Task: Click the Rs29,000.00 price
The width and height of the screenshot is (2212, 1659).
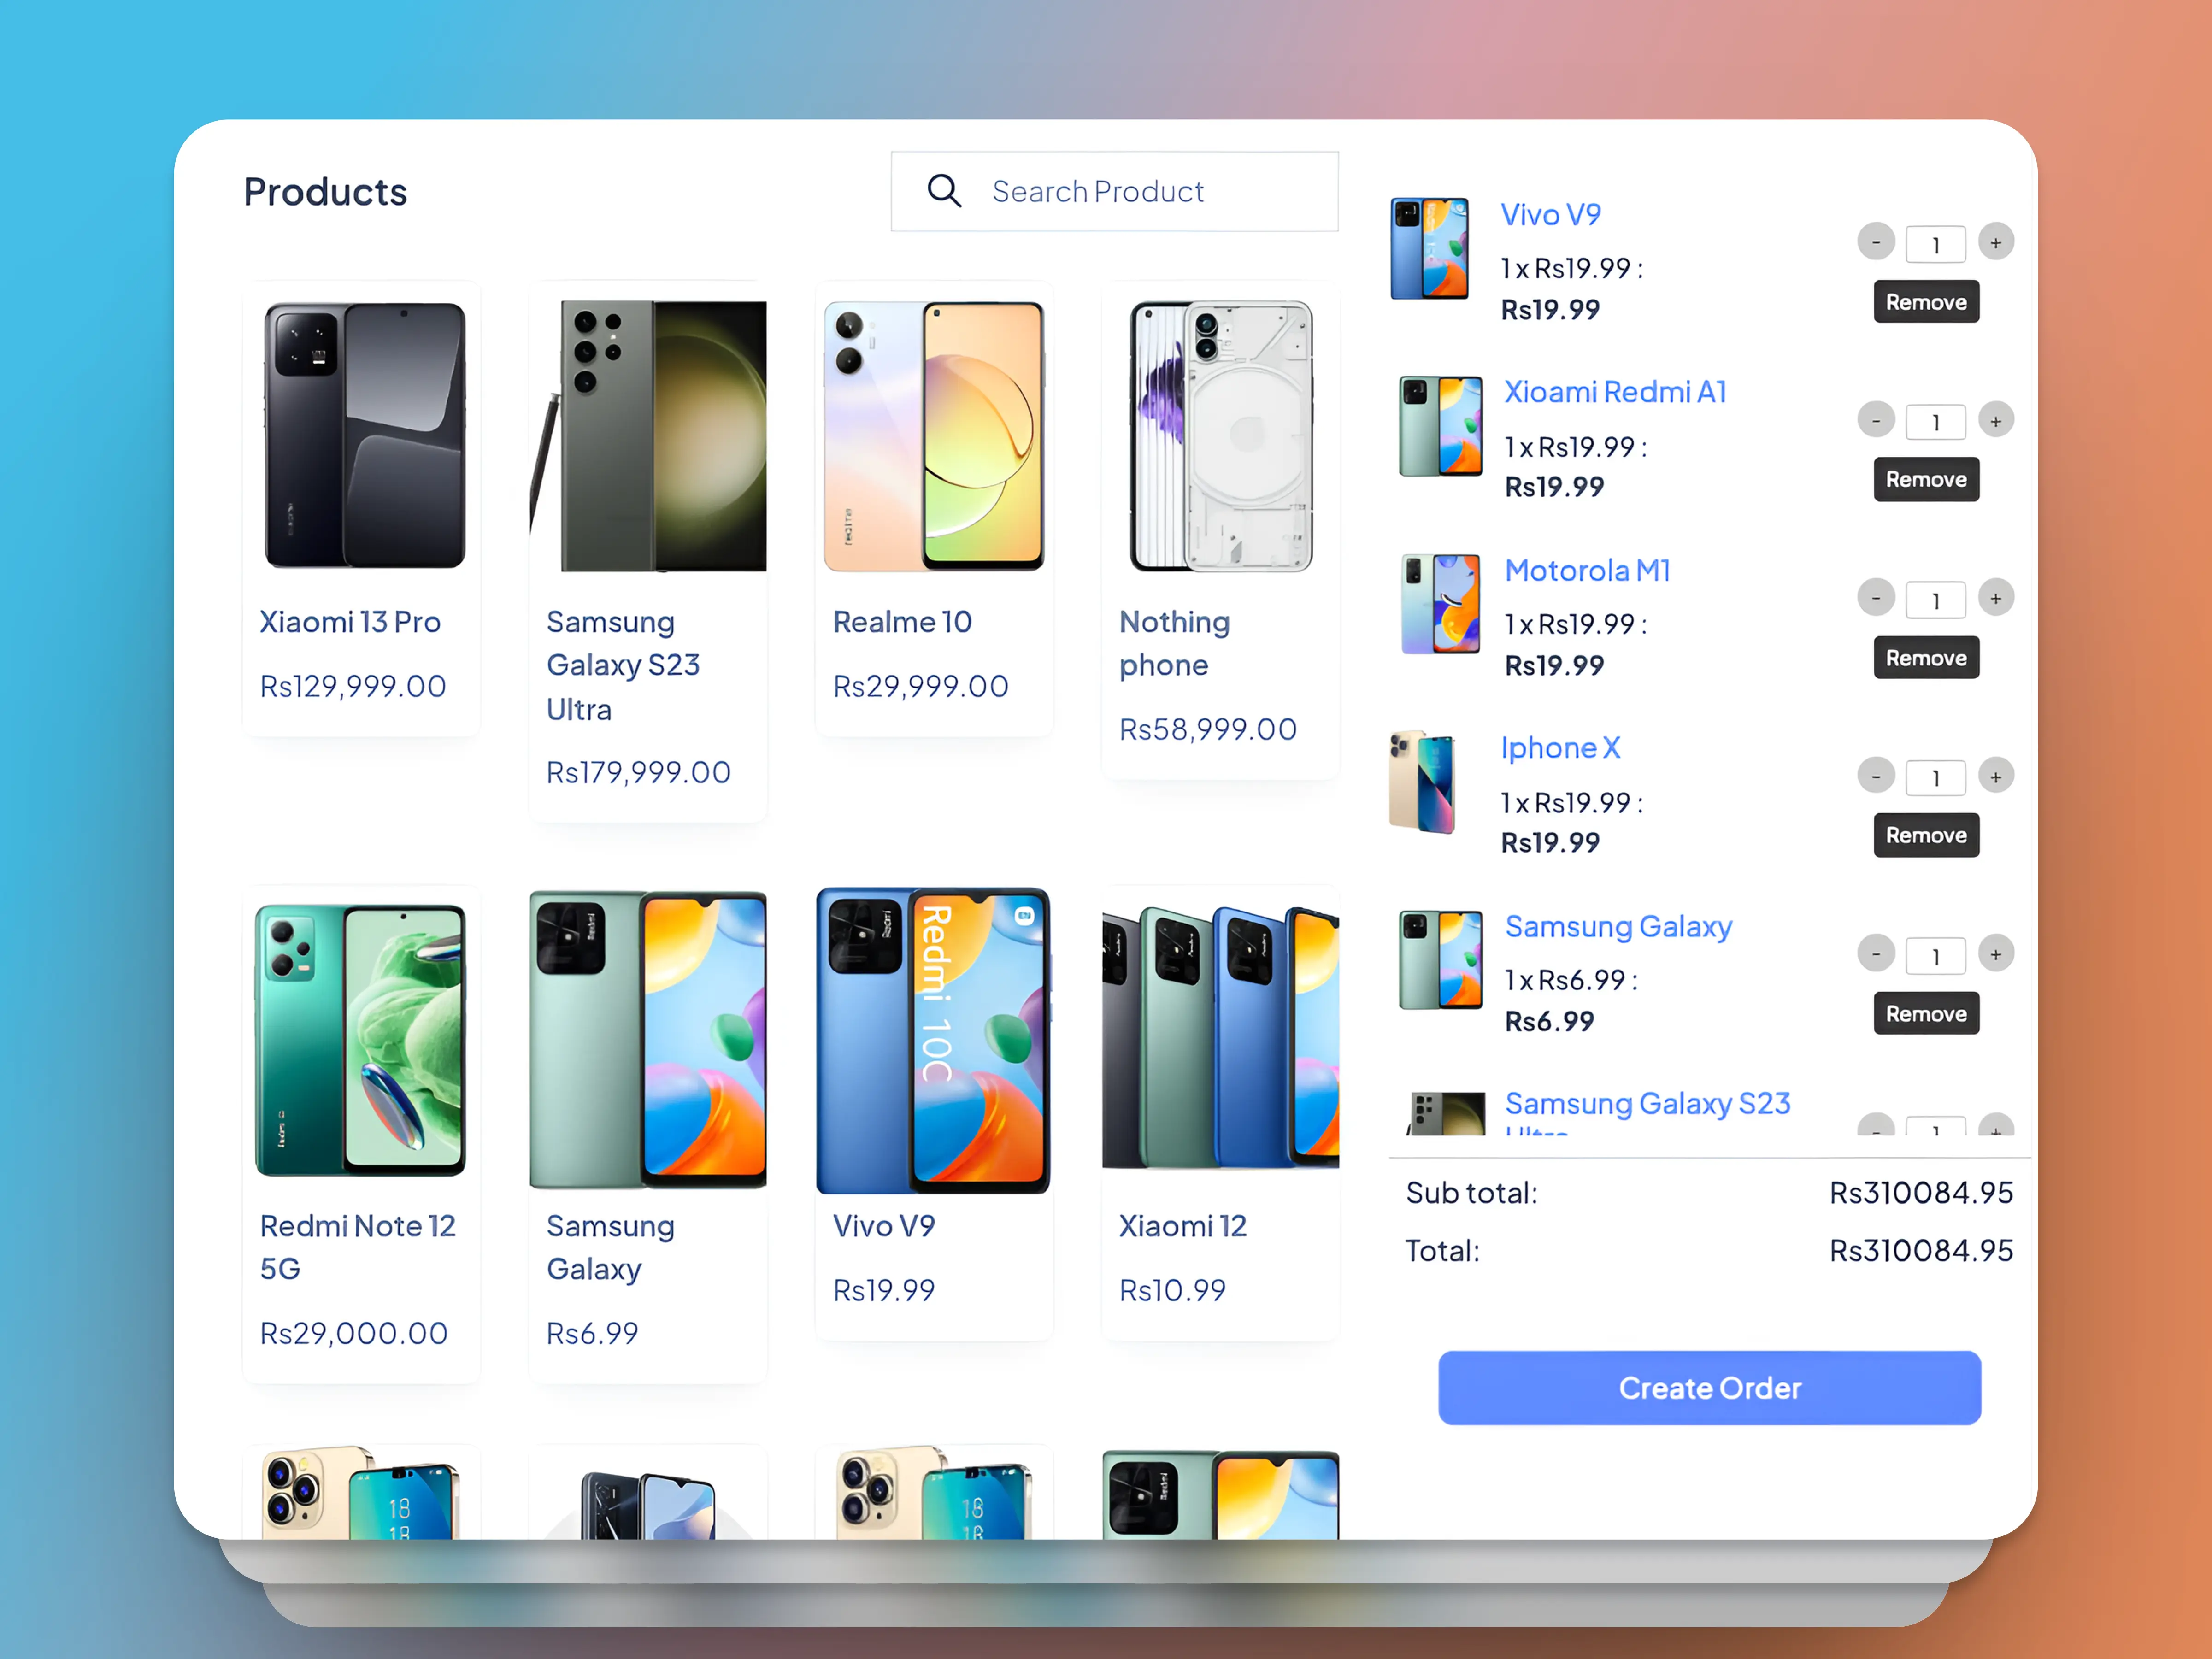Action: click(354, 1333)
